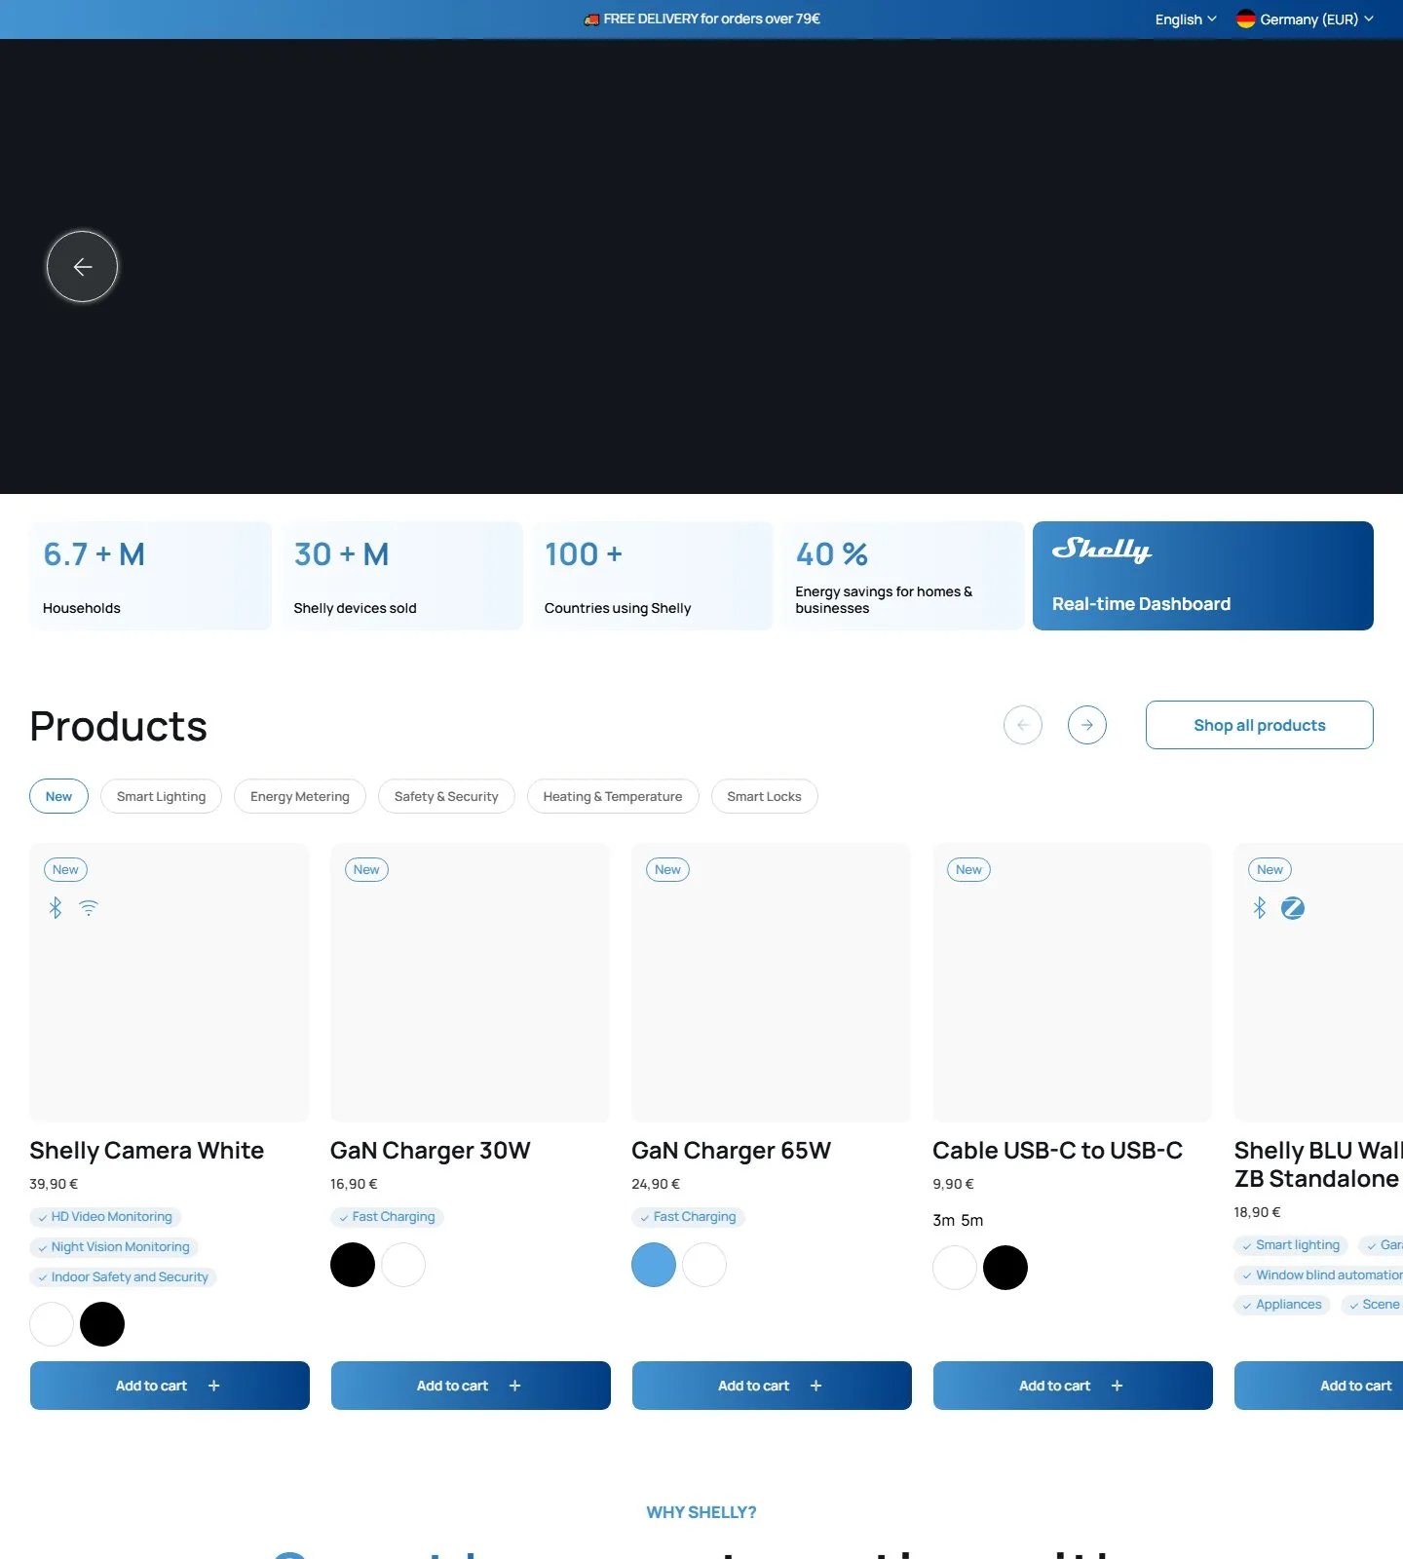Show previous products in carousel
The height and width of the screenshot is (1559, 1403).
(1023, 725)
